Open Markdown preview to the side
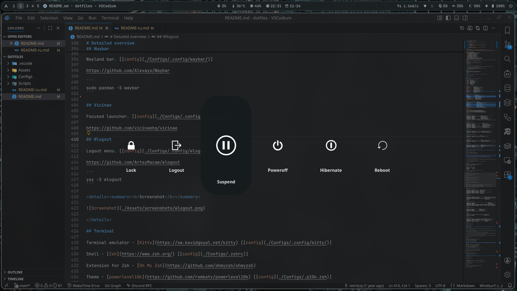The width and height of the screenshot is (517, 291). [x=470, y=28]
